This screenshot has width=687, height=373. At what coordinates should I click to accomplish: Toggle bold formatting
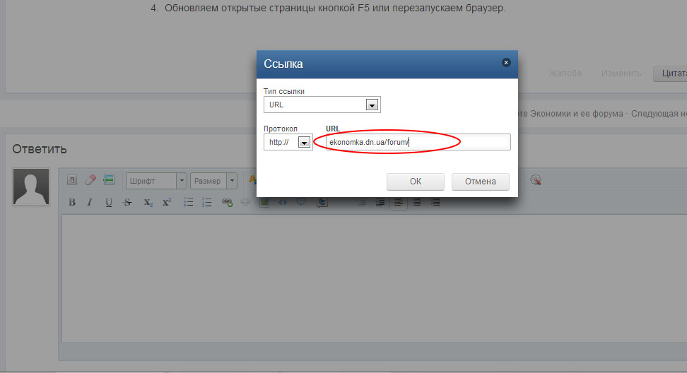point(72,202)
